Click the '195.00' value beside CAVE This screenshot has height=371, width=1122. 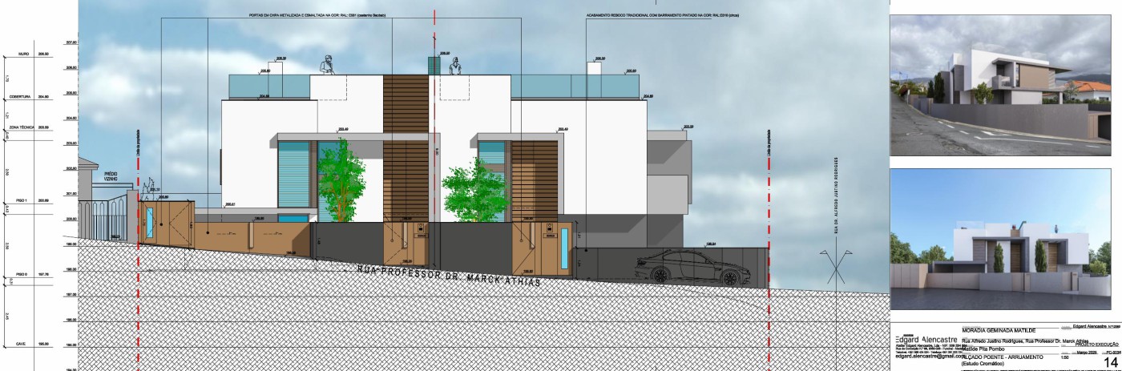[x=43, y=343]
